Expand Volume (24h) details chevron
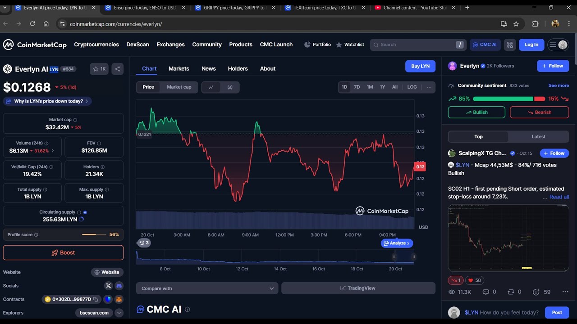Viewport: 577px width, 324px height. [x=53, y=151]
